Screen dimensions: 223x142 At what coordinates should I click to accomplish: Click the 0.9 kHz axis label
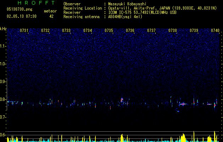(3, 82)
